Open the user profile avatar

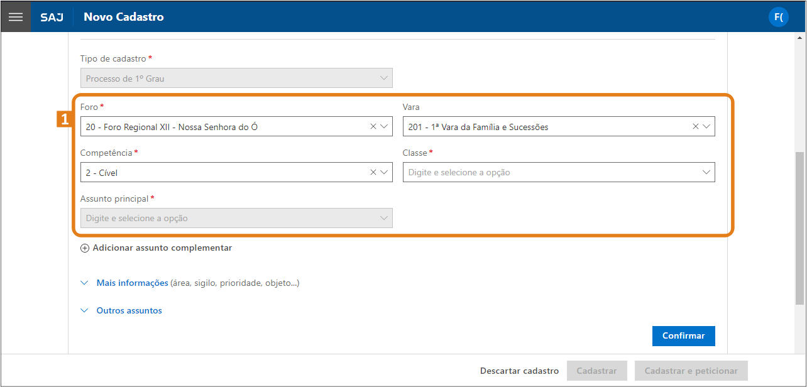[778, 17]
